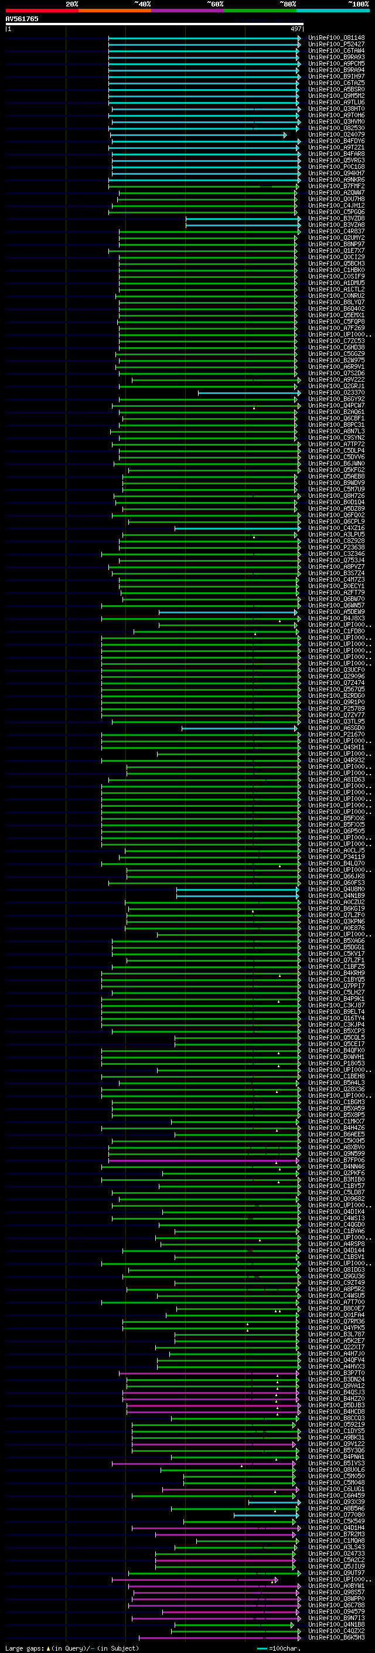Click hit UniRef100_P25789

(x=336, y=708)
